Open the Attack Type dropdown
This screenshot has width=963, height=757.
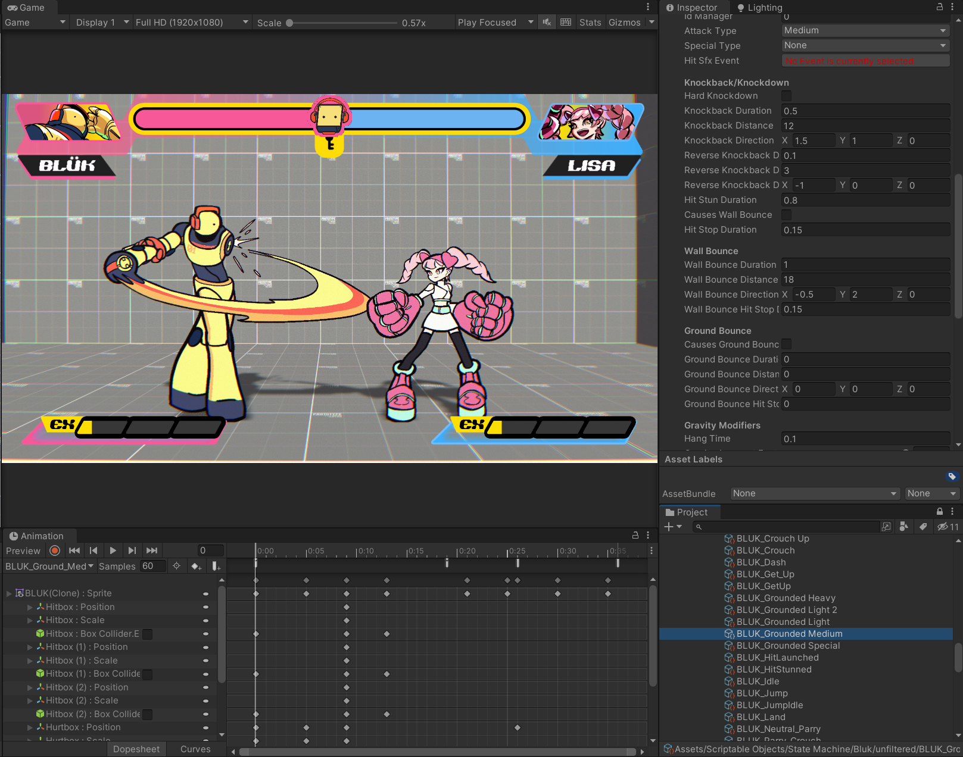pos(865,30)
